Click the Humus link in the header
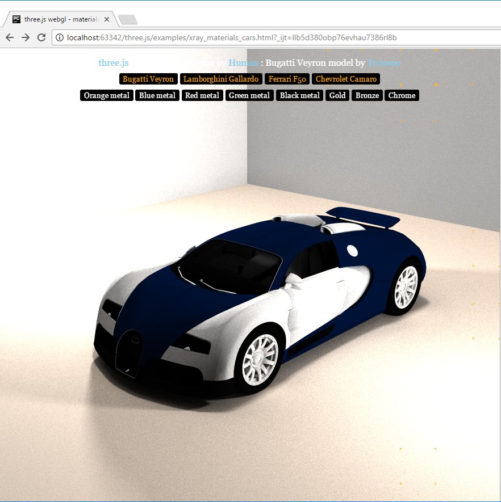 (x=243, y=62)
